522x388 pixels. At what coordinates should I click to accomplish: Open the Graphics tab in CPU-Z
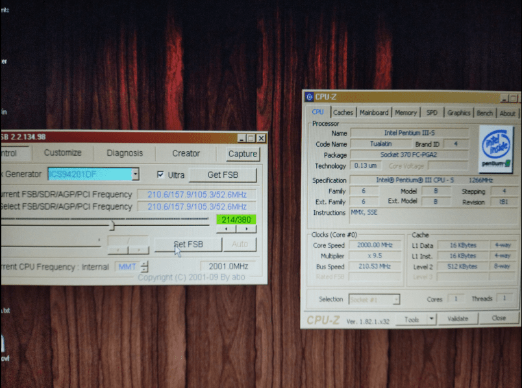point(458,113)
